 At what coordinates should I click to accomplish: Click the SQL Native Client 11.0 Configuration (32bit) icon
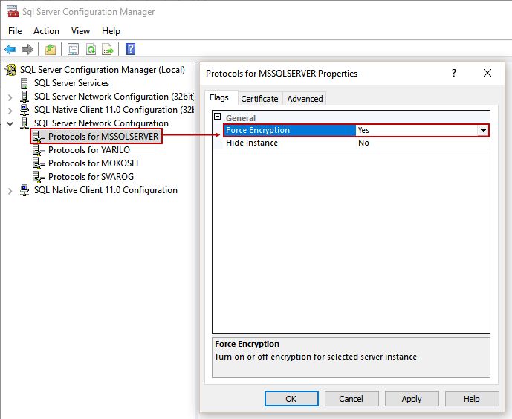click(x=25, y=110)
